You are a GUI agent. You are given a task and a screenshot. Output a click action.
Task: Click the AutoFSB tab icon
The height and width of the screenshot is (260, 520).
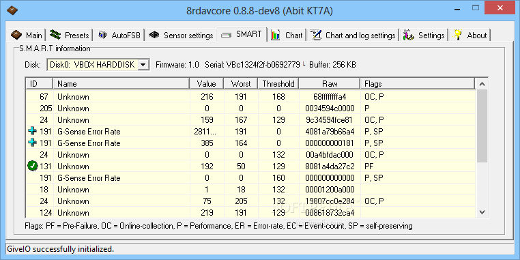(x=102, y=35)
